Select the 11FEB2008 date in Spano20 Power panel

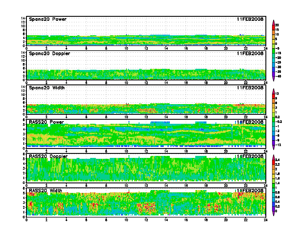[250, 19]
